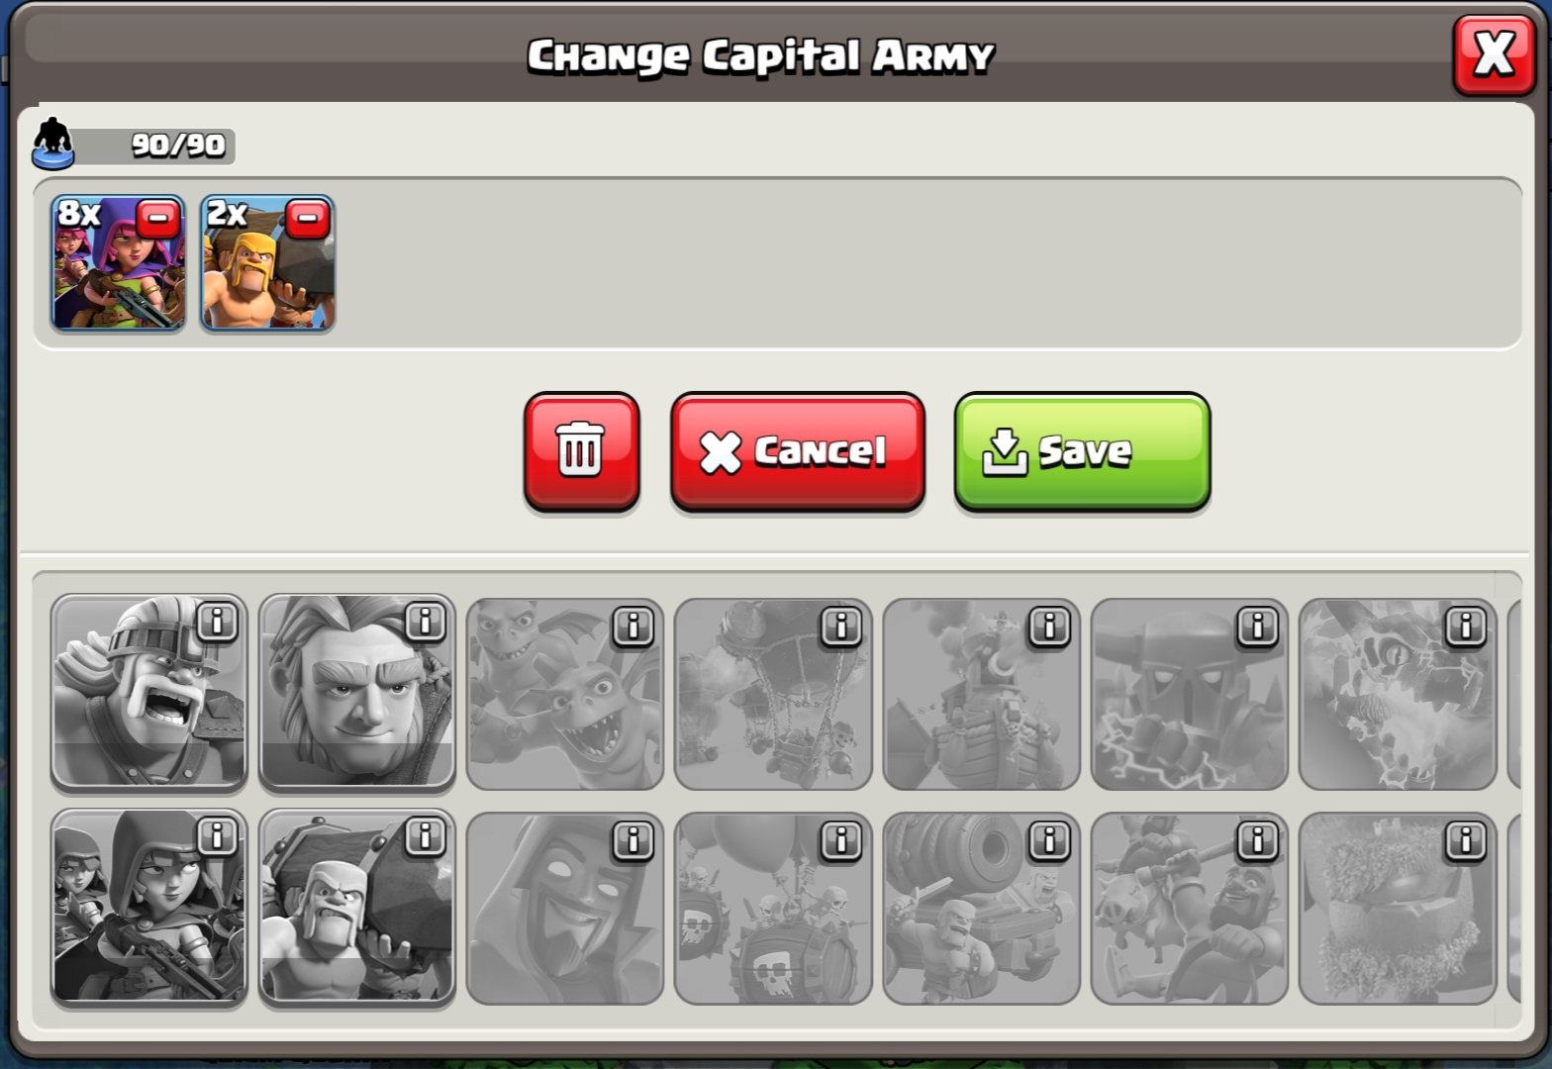
Task: Close the Change Capital Army window
Action: click(1494, 53)
